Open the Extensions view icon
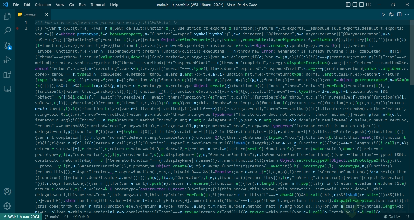Screen dimensions: 414x220 (7, 75)
